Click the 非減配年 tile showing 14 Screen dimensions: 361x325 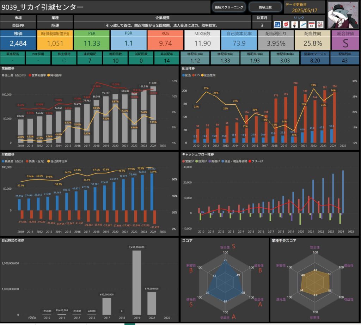[x=167, y=58]
